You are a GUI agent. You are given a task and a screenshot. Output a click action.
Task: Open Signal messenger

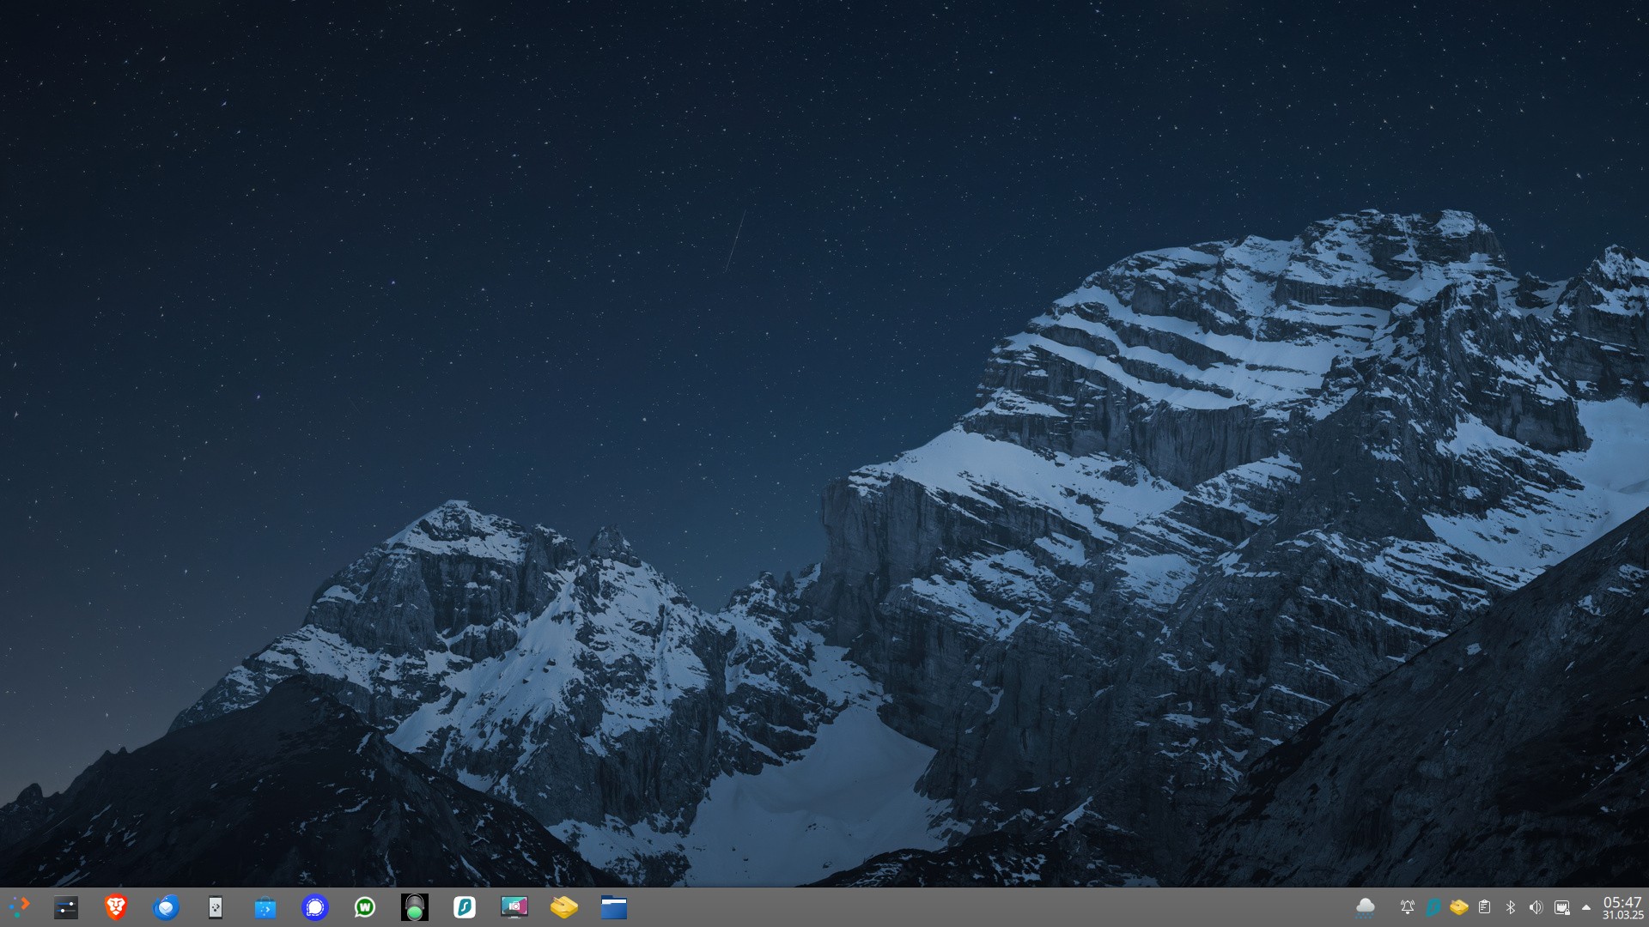click(x=315, y=907)
